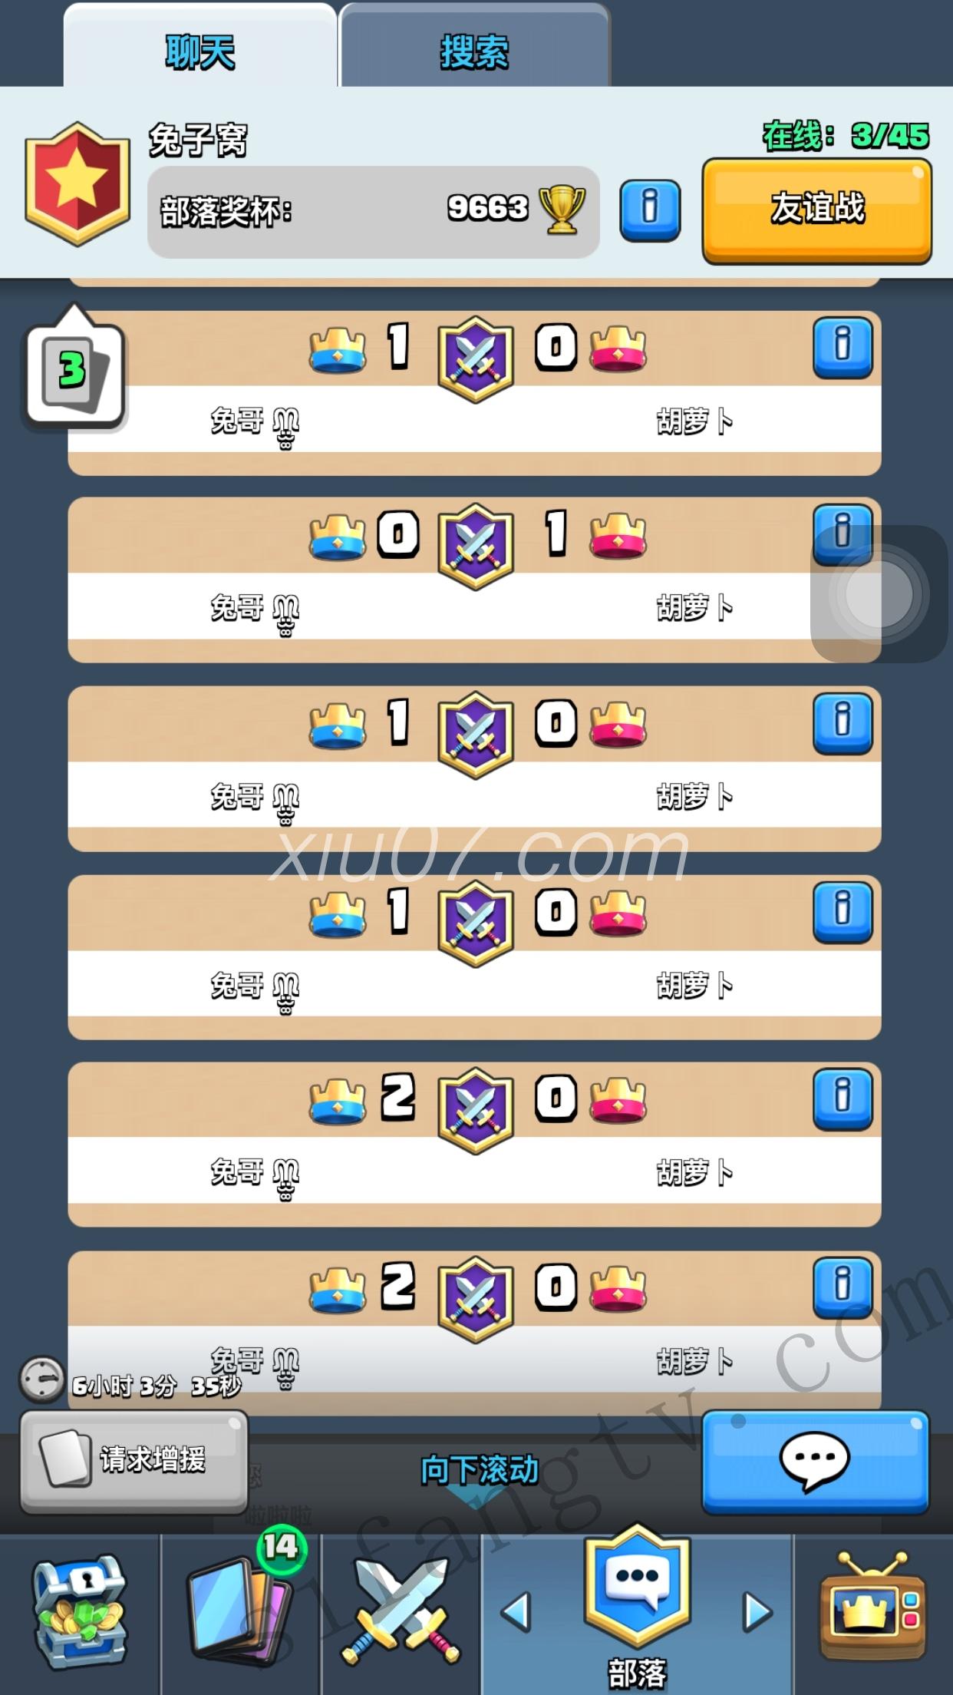Open clan info next to 部落奖杯

click(650, 210)
